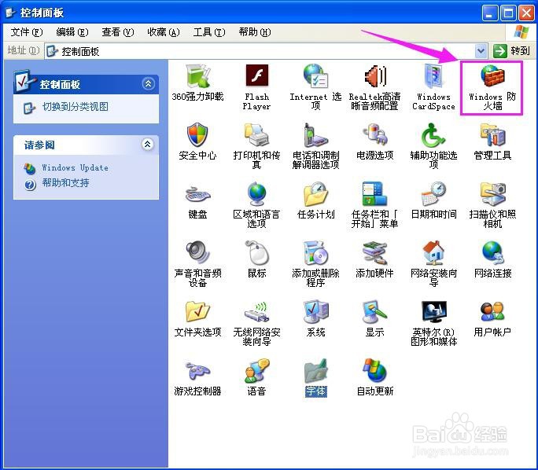Open 英特尔(R)图形和媒体 icon
This screenshot has height=470, width=538.
[x=433, y=311]
